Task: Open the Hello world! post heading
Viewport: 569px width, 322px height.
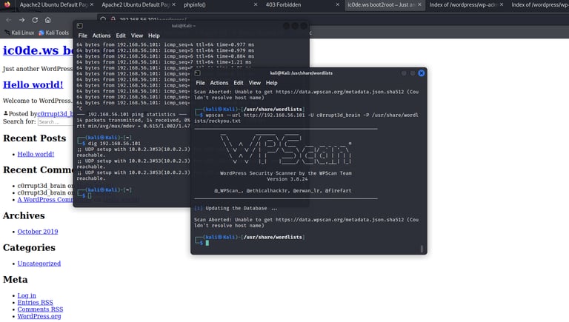Action: click(33, 84)
